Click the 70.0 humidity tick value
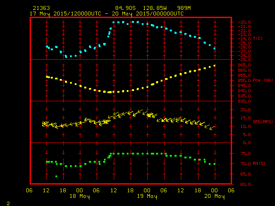The height and width of the screenshot is (206, 275). [x=246, y=164]
